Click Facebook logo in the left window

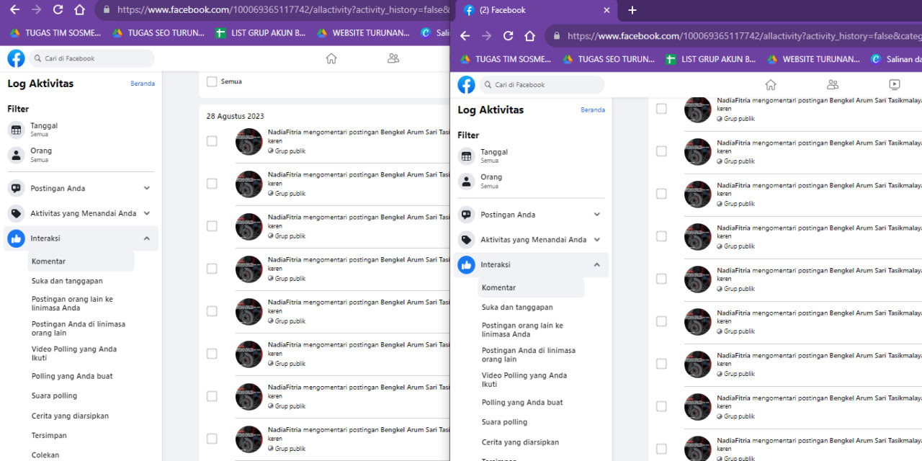tap(16, 58)
